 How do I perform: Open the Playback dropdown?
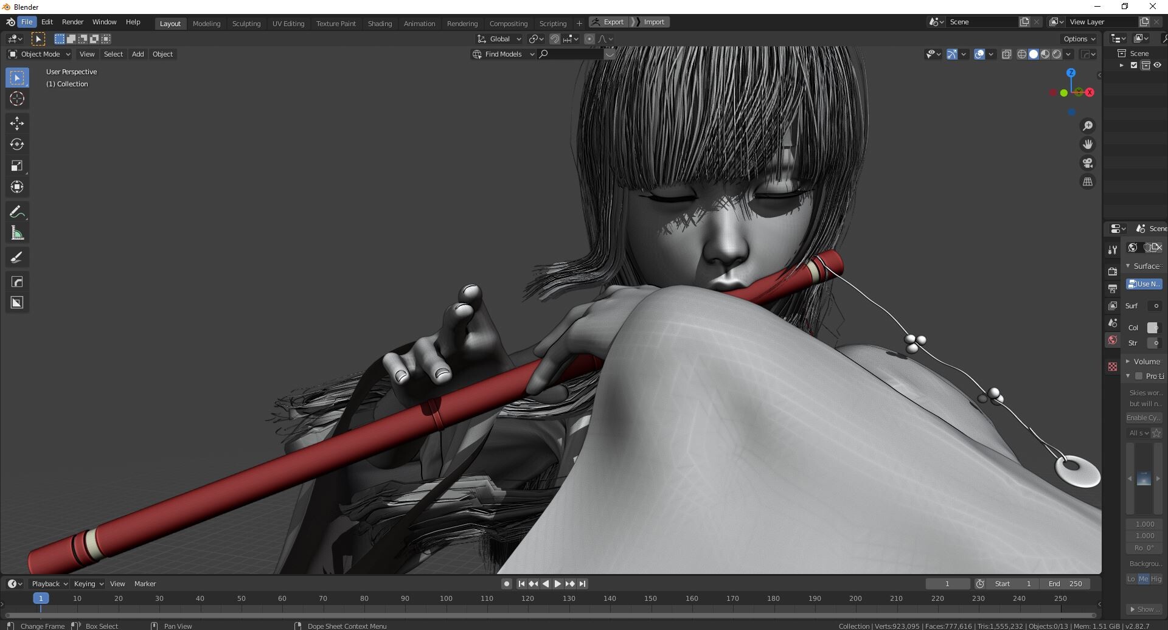[x=49, y=584]
